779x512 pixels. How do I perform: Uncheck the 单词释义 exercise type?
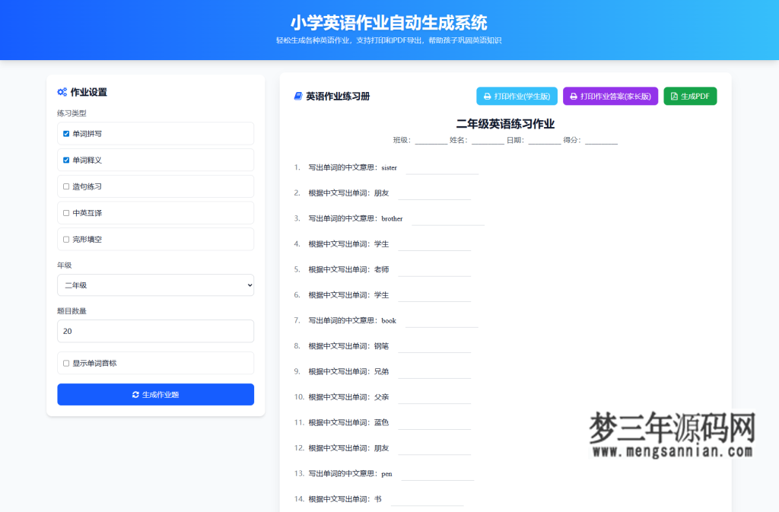click(x=65, y=160)
